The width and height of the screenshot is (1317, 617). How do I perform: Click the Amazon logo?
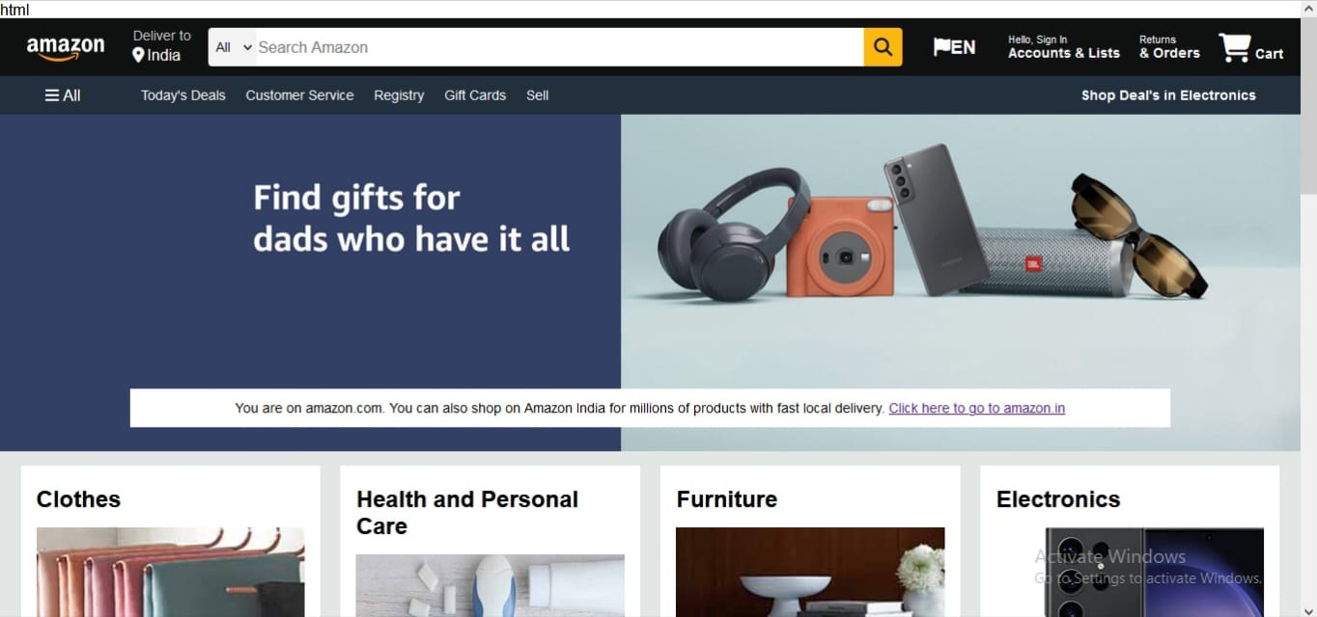pos(66,47)
